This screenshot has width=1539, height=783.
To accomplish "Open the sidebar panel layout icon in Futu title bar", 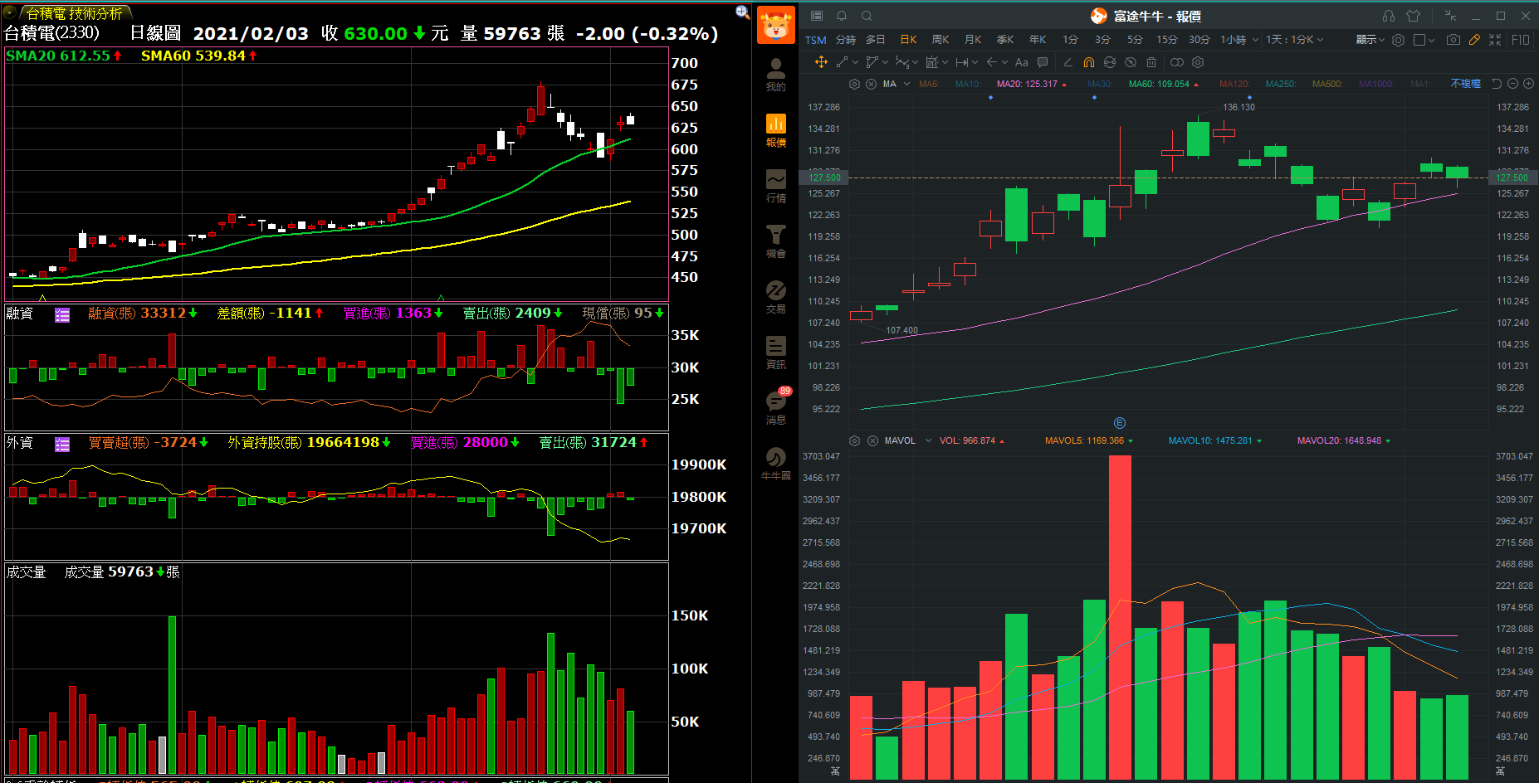I will click(x=817, y=16).
